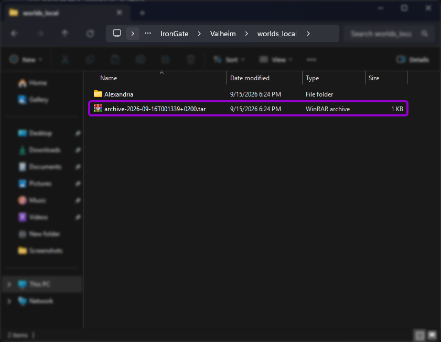Close the worlds_local tab
Viewport: 441px width, 342px height.
click(119, 13)
